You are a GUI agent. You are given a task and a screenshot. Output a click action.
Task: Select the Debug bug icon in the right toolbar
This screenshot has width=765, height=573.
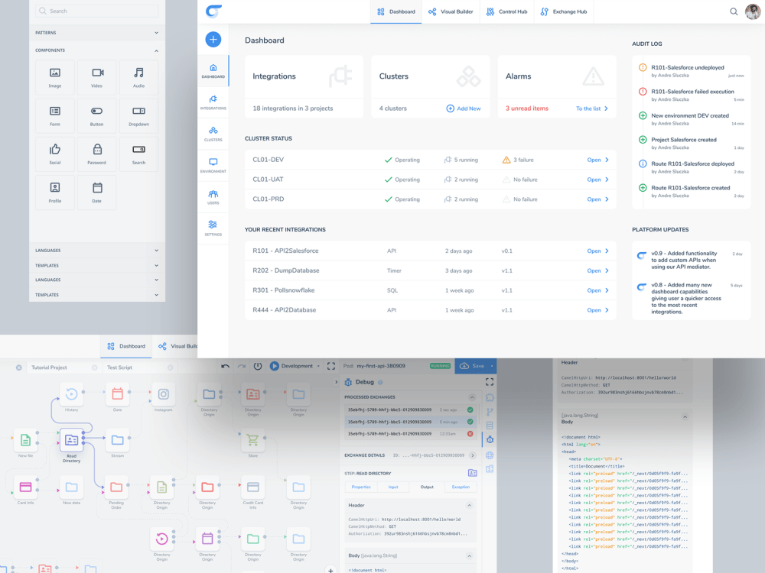[490, 439]
